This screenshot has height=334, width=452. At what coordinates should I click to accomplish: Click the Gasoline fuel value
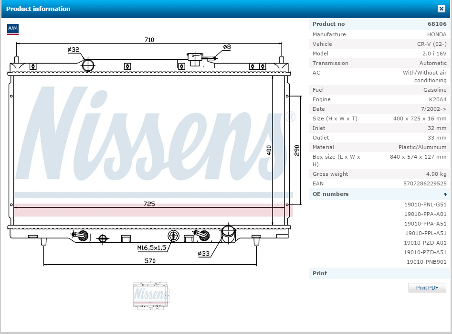point(435,90)
